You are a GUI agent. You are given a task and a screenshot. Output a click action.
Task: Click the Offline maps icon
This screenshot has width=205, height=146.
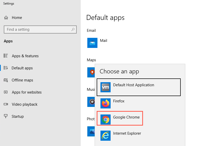[6, 80]
